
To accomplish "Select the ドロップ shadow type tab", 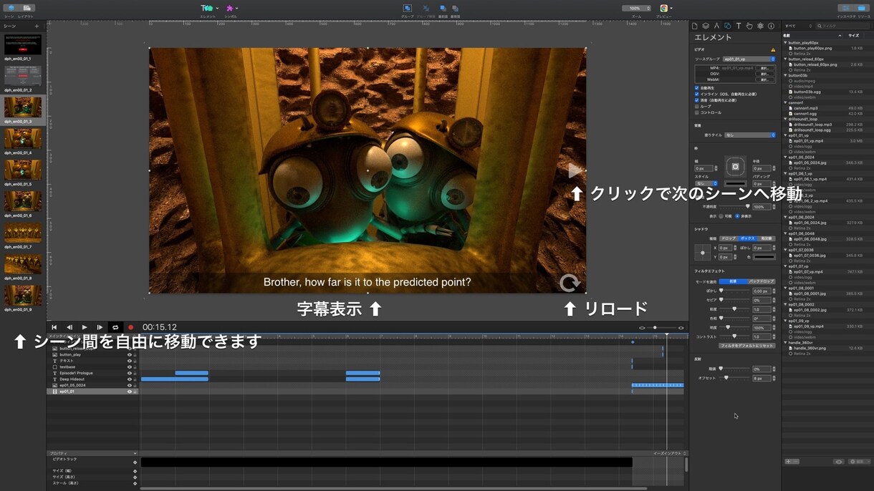I will pyautogui.click(x=728, y=238).
